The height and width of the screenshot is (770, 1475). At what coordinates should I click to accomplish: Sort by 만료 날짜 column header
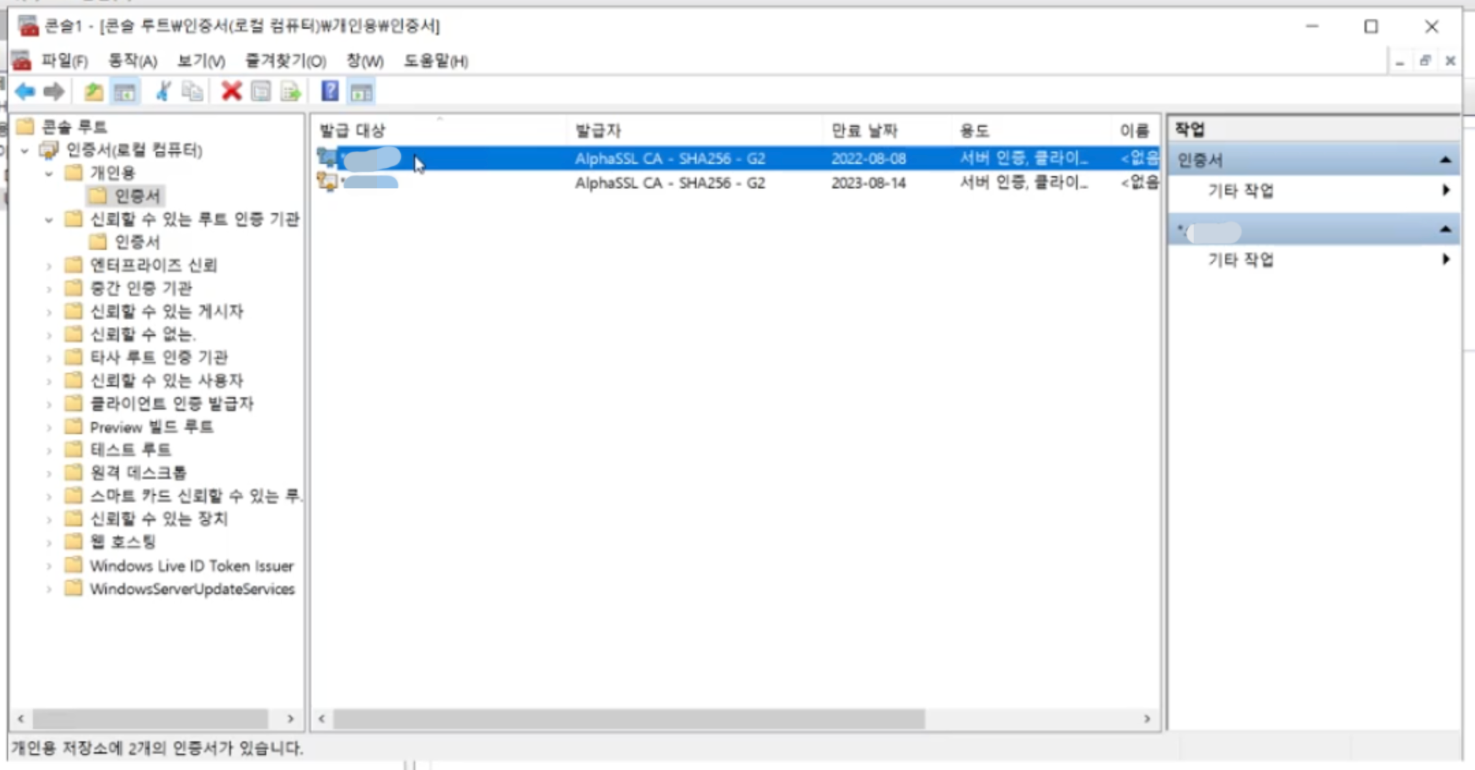click(864, 130)
